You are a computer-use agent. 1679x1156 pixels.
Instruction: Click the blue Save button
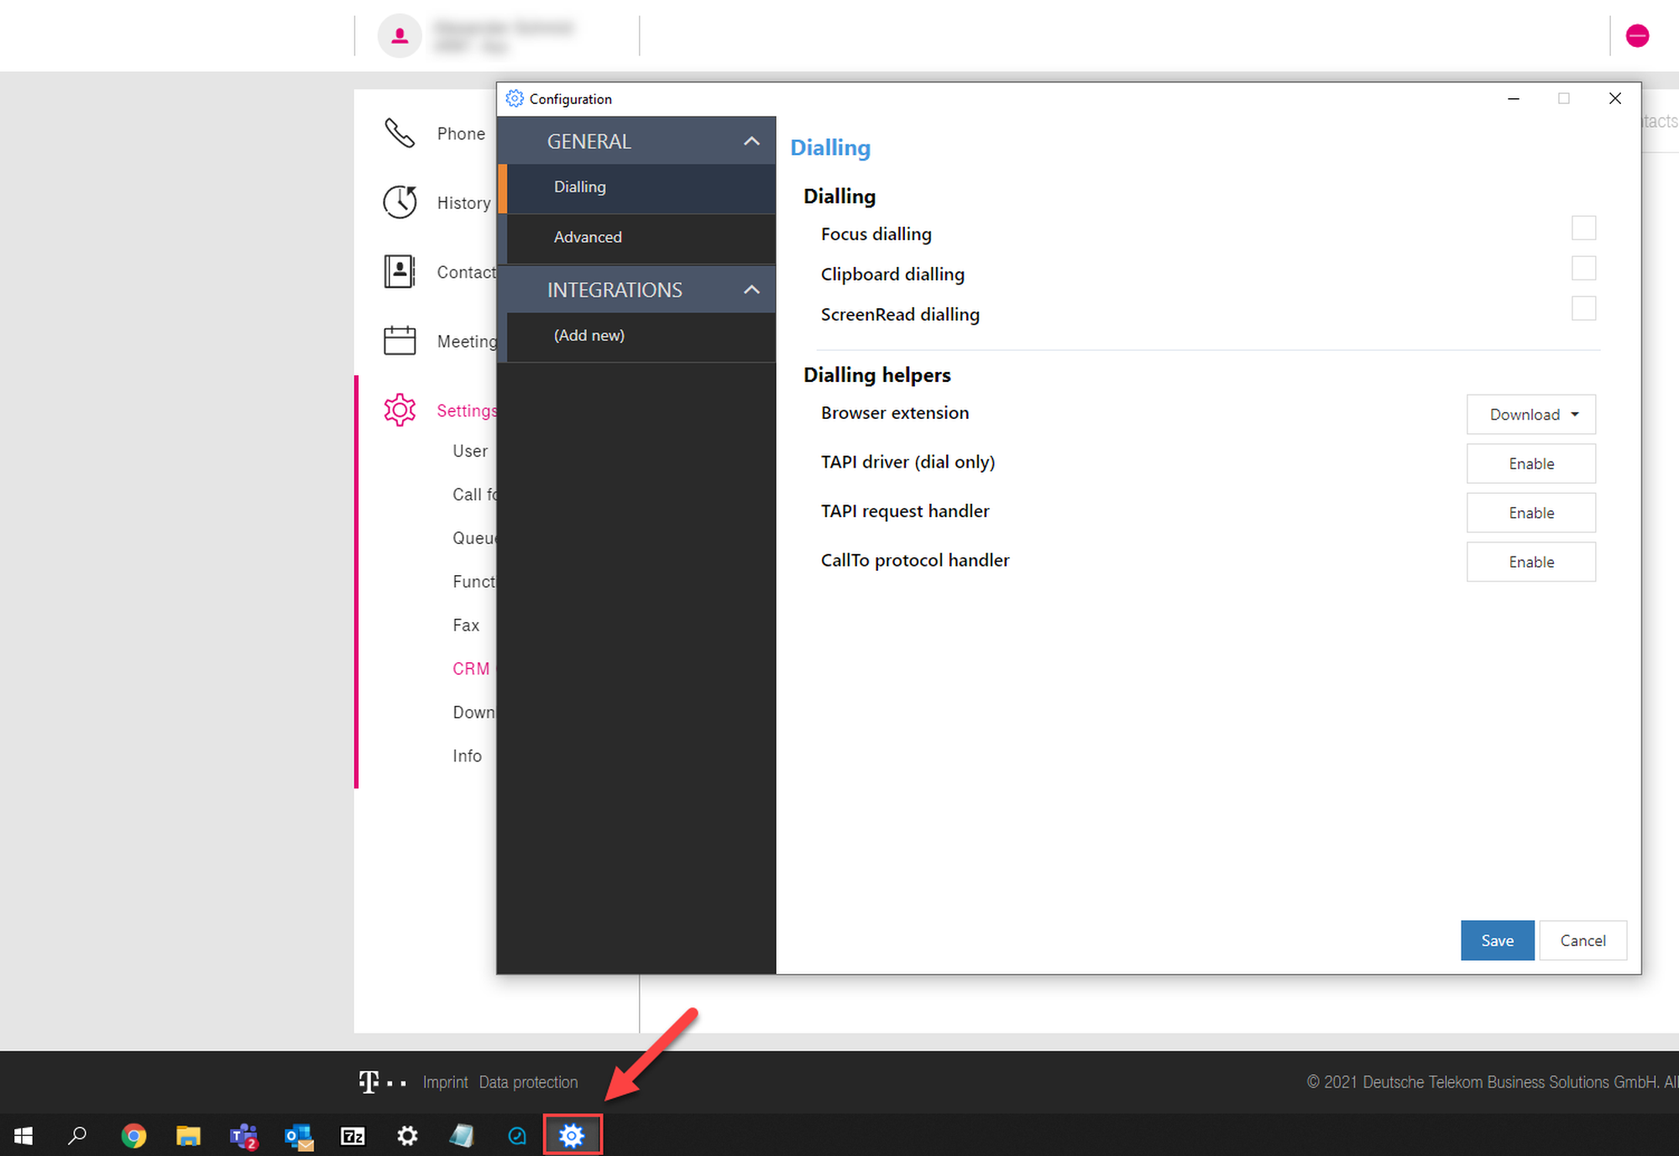[x=1497, y=940]
